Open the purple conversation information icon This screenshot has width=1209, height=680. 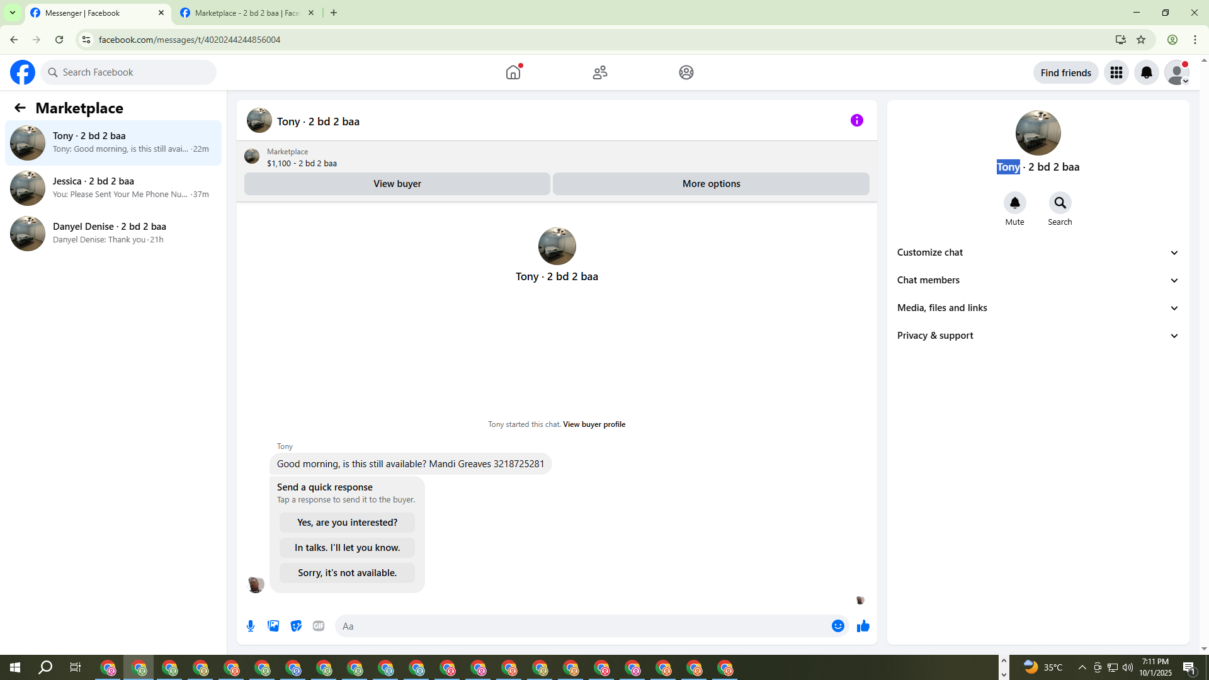857,120
